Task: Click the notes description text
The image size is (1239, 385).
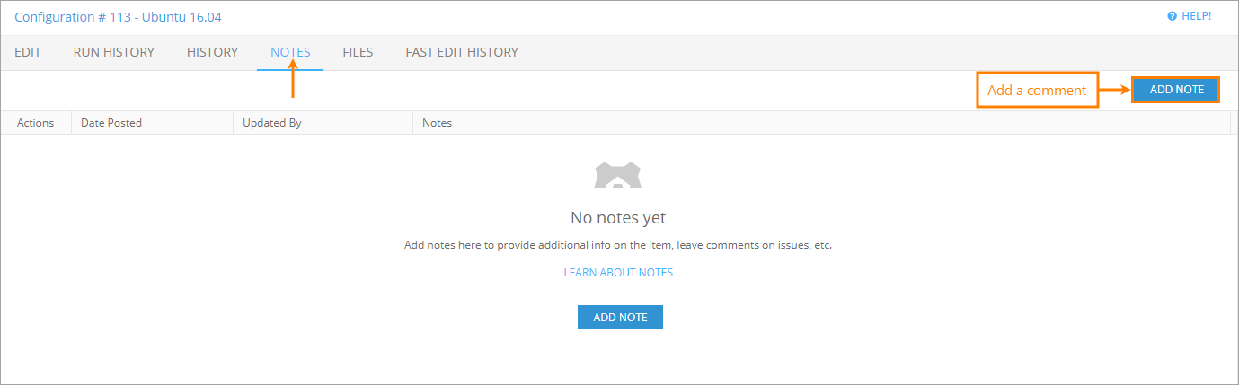Action: click(618, 245)
